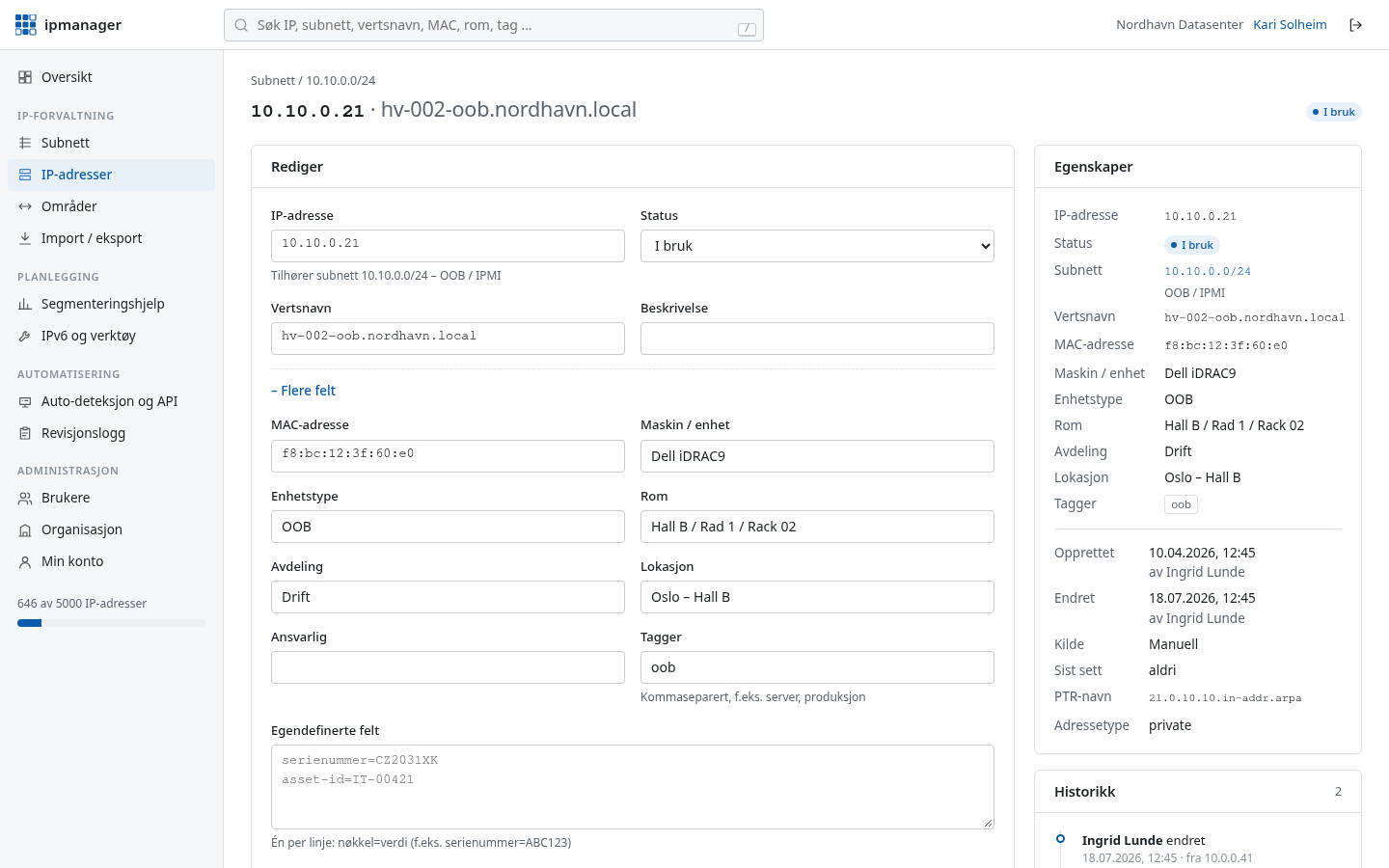Open Segmenteringshjelp menu item

[x=111, y=304]
